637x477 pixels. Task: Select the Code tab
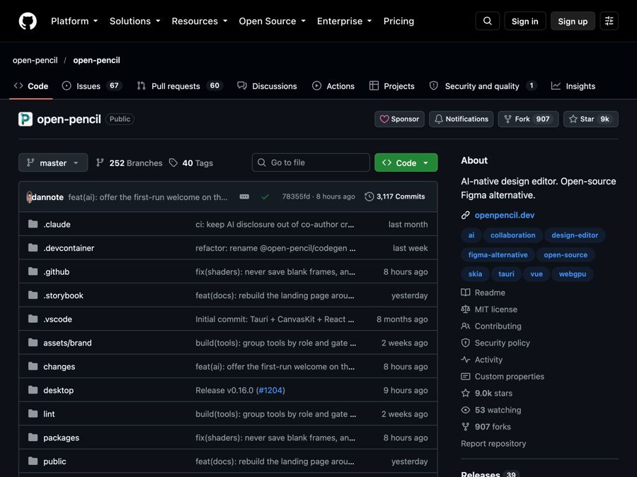[31, 86]
